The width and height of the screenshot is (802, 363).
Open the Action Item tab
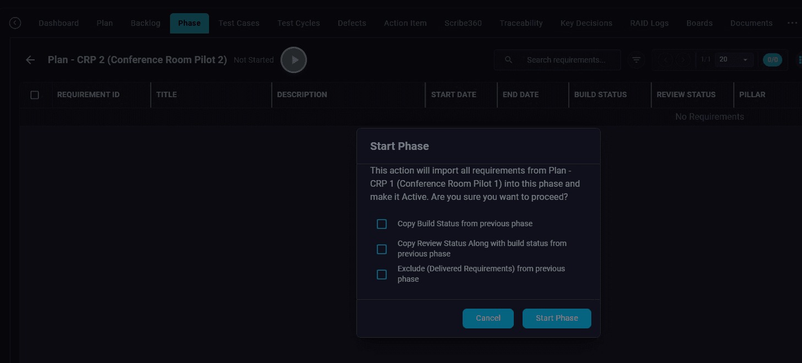405,23
